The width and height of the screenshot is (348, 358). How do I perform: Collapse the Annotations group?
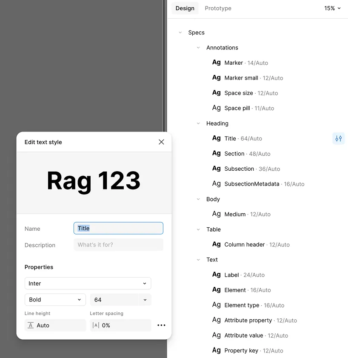[x=198, y=48]
